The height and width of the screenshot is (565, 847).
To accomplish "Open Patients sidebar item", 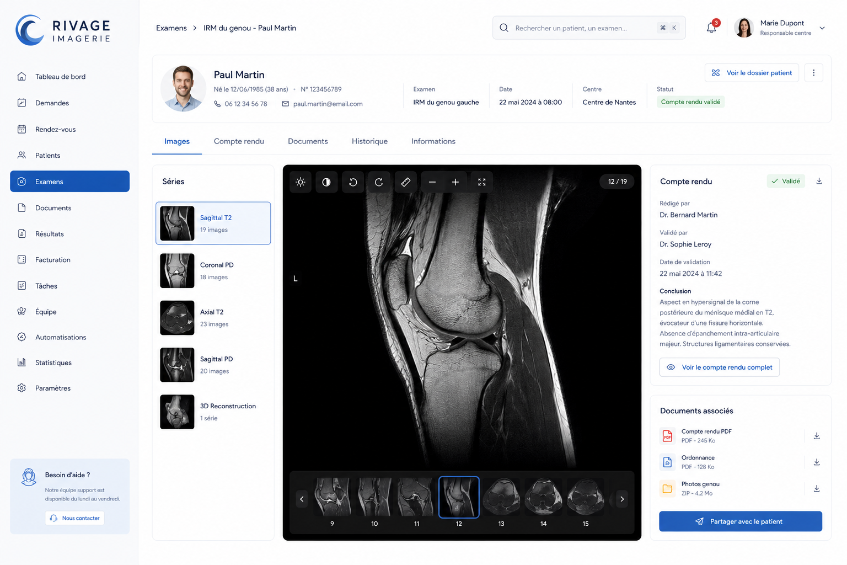I will click(x=69, y=155).
